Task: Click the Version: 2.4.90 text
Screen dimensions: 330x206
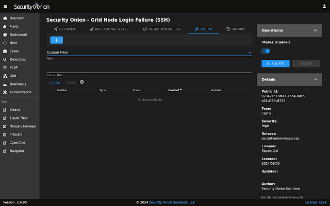Action: 15,202
